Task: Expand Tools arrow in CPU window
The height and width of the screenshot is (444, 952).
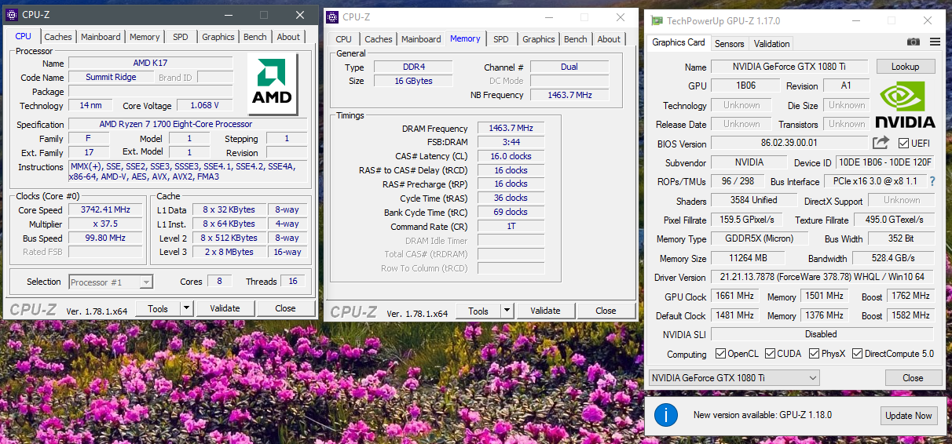Action: 186,308
